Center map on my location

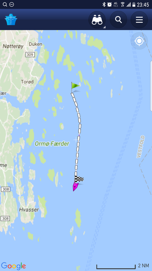pyautogui.click(x=139, y=41)
